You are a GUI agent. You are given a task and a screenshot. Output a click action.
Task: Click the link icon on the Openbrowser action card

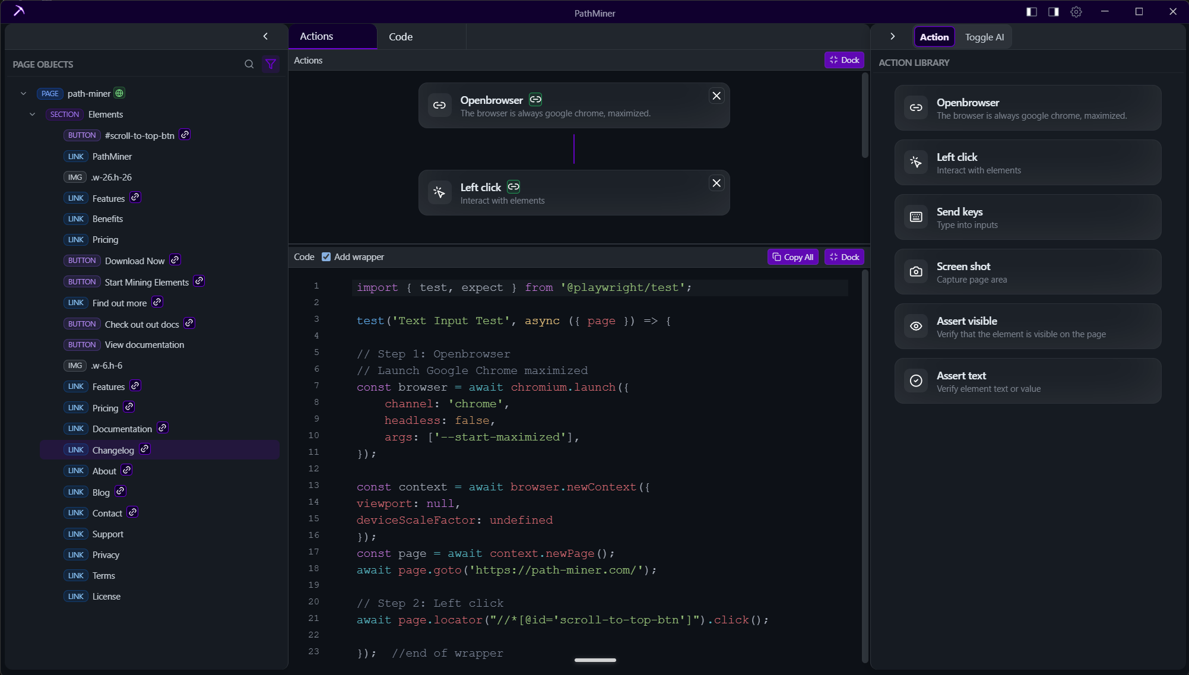click(535, 99)
